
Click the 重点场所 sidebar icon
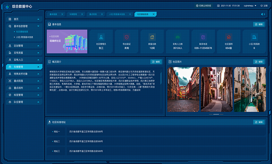pos(10,88)
